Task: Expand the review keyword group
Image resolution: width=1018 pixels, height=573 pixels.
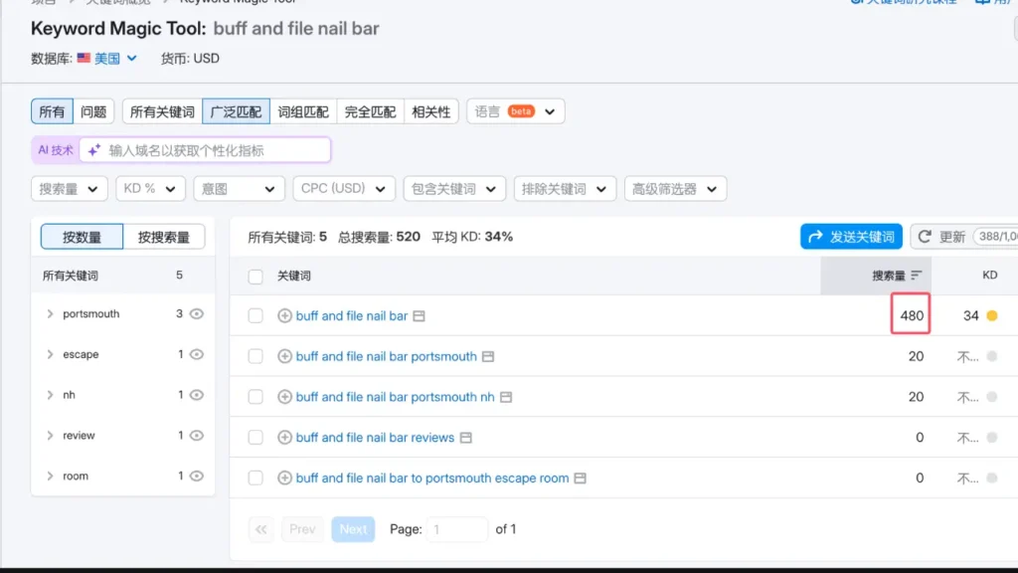Action: 50,436
